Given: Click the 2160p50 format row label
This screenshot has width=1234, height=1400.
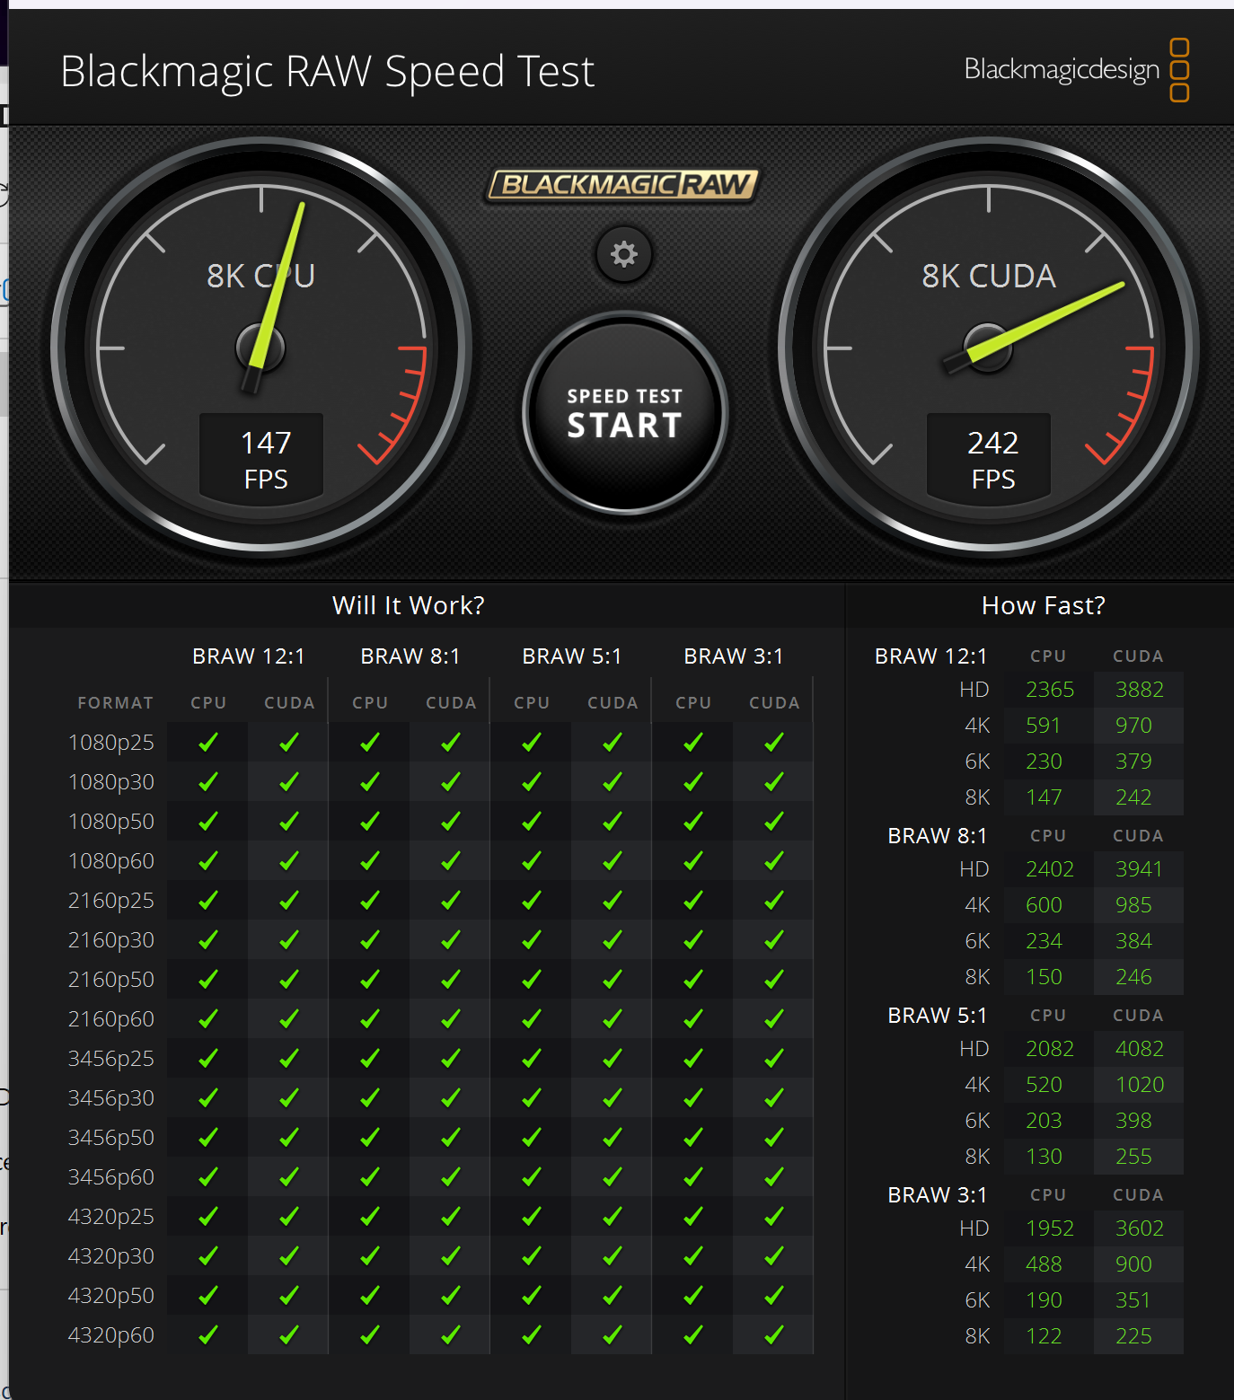Looking at the screenshot, I should pos(111,980).
